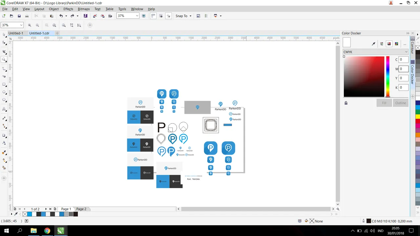
Task: Click the Open file icon
Action: [11, 16]
